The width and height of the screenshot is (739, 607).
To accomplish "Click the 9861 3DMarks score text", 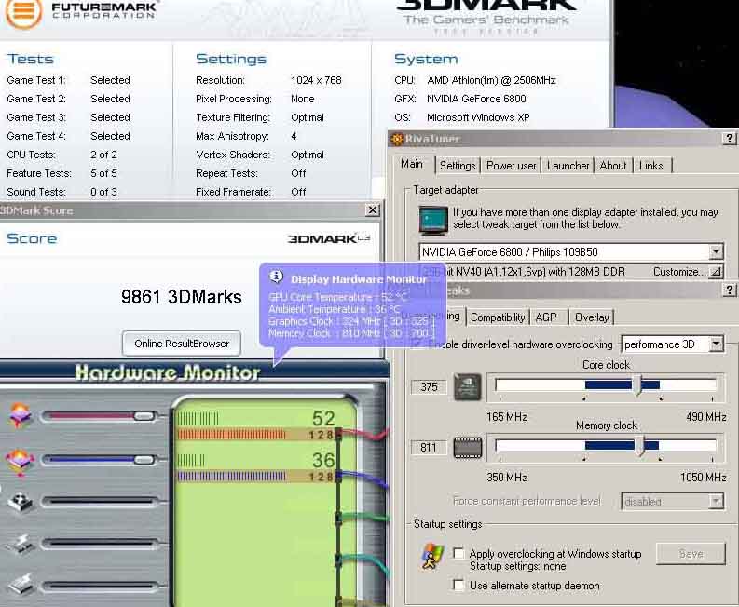I will tap(182, 297).
